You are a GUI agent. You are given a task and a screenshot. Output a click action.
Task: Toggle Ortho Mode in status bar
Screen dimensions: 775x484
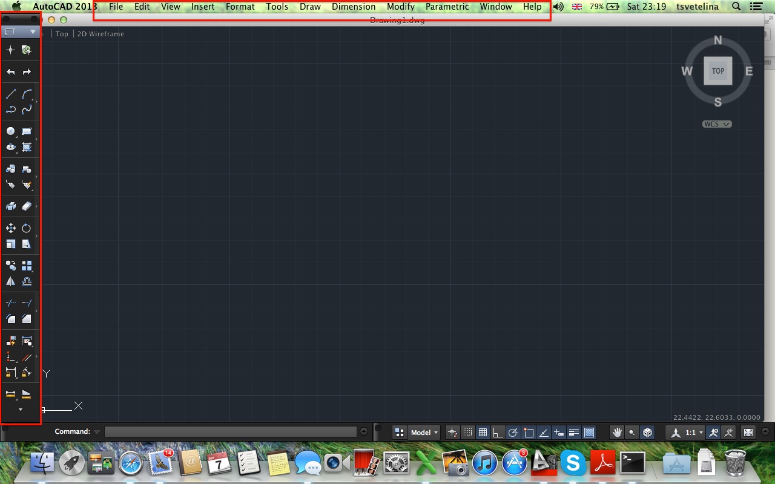(498, 432)
